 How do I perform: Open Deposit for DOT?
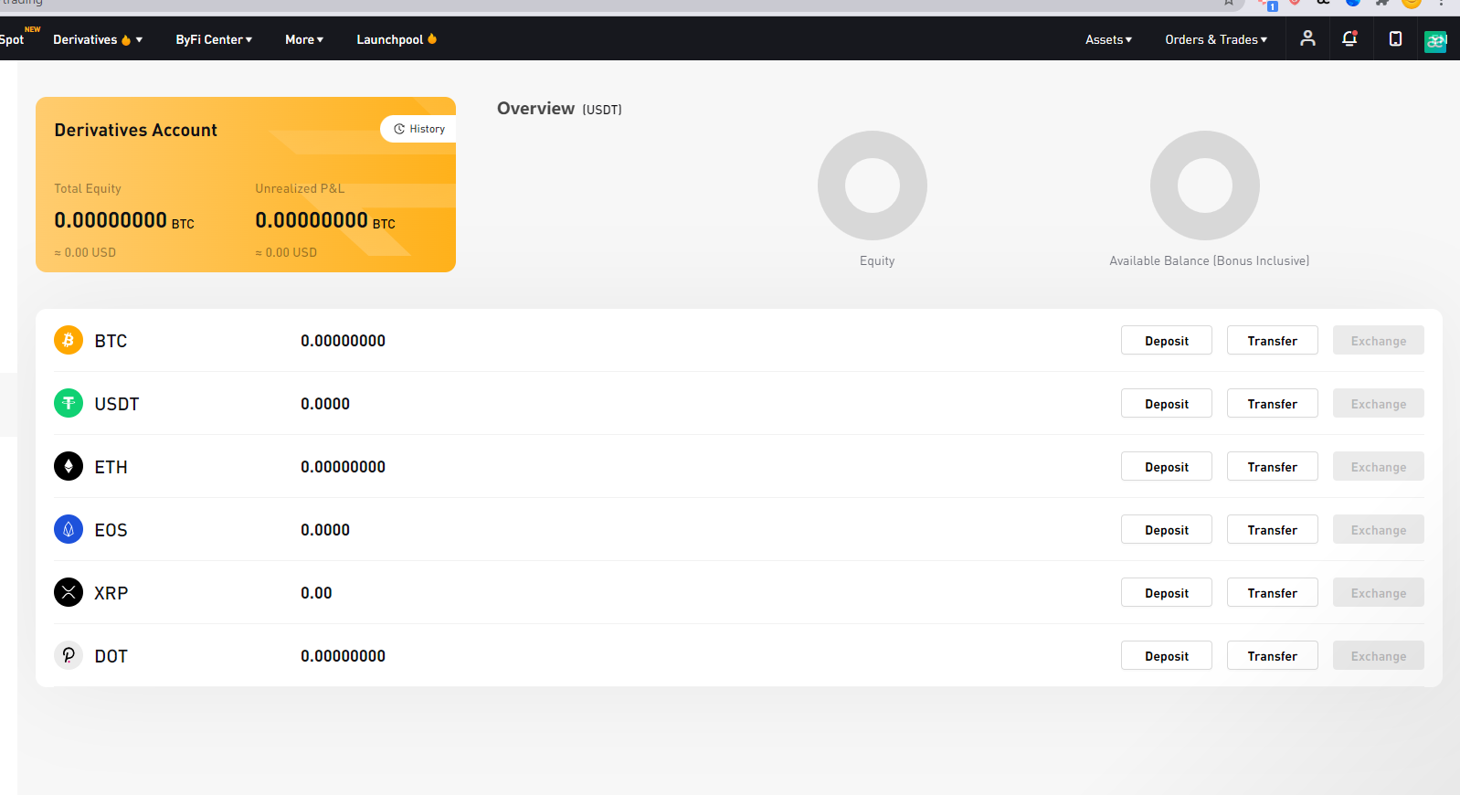(x=1167, y=655)
